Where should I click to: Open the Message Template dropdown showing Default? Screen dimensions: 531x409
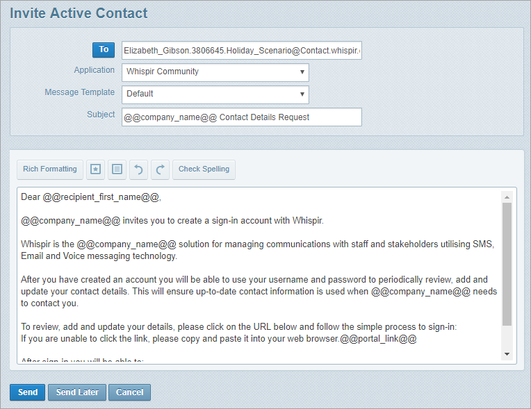coord(215,94)
